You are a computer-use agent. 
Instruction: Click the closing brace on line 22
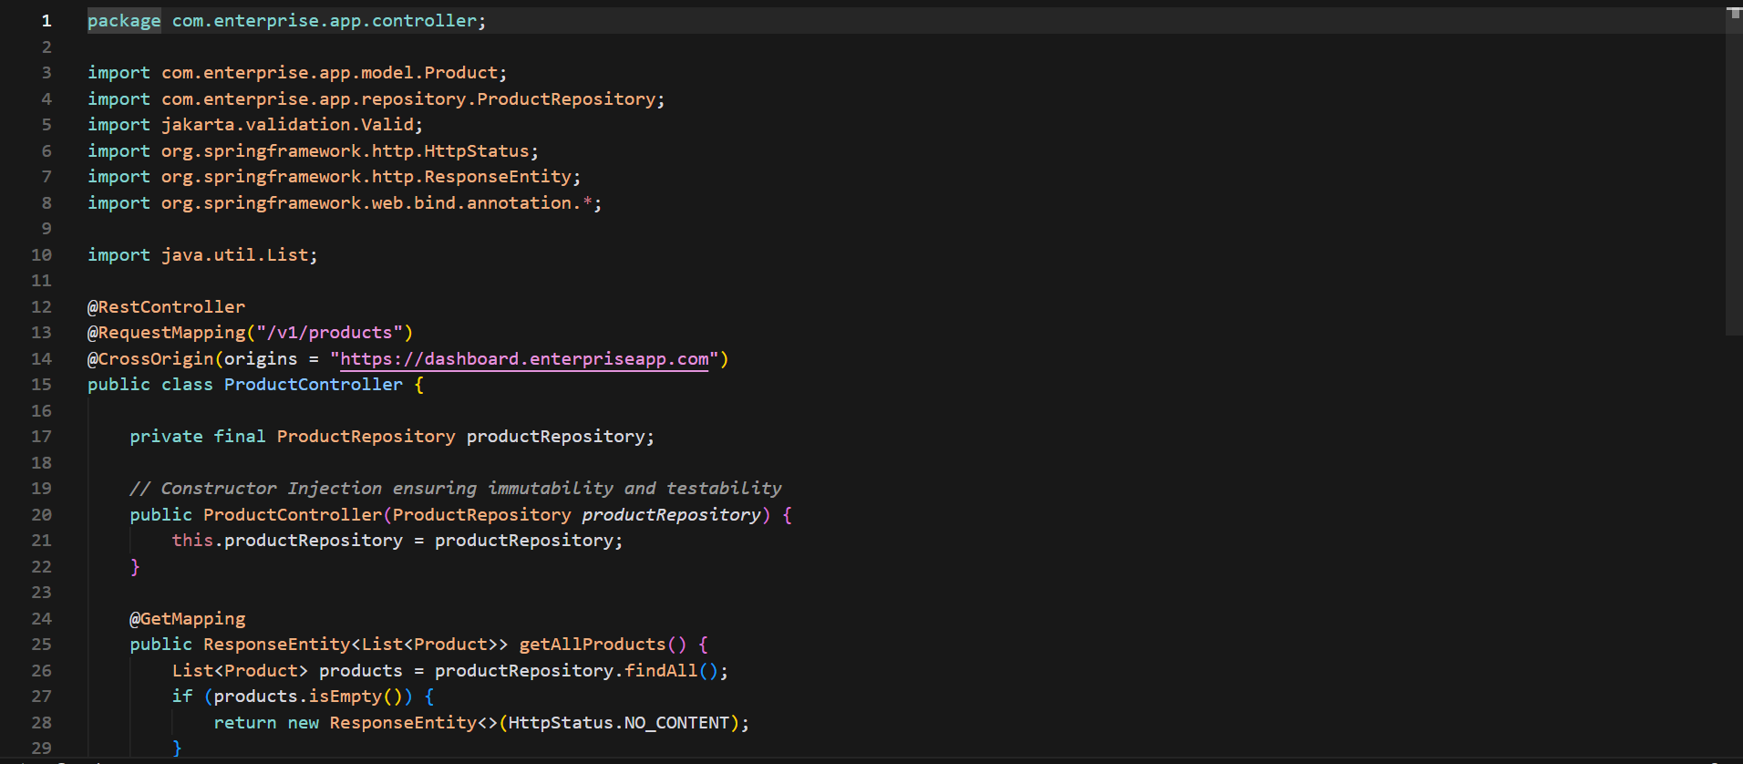coord(135,567)
